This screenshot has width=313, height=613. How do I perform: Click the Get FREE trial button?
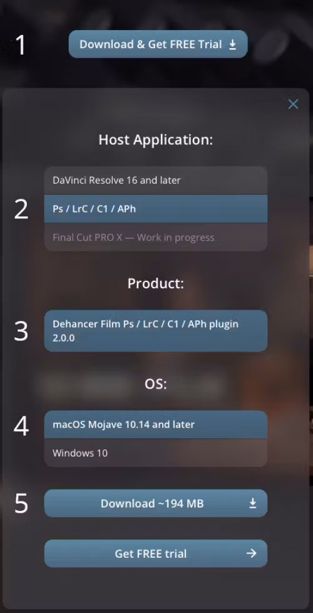pos(156,553)
